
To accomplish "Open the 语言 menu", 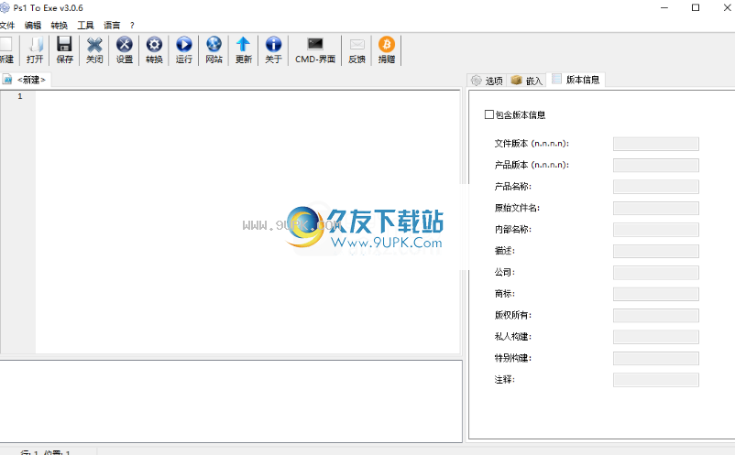I will point(112,26).
